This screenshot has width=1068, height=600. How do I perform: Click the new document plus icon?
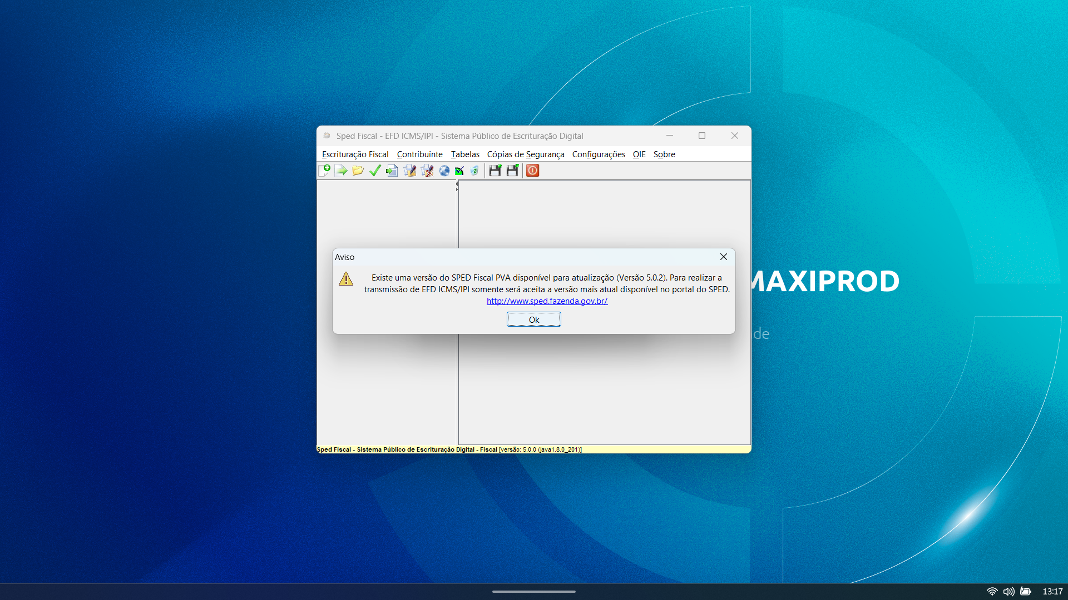(x=324, y=171)
